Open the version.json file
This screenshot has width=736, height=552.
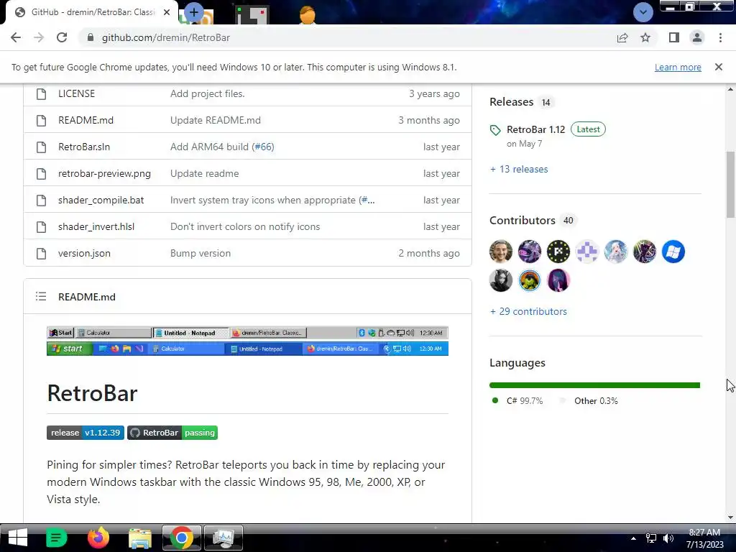pos(85,254)
